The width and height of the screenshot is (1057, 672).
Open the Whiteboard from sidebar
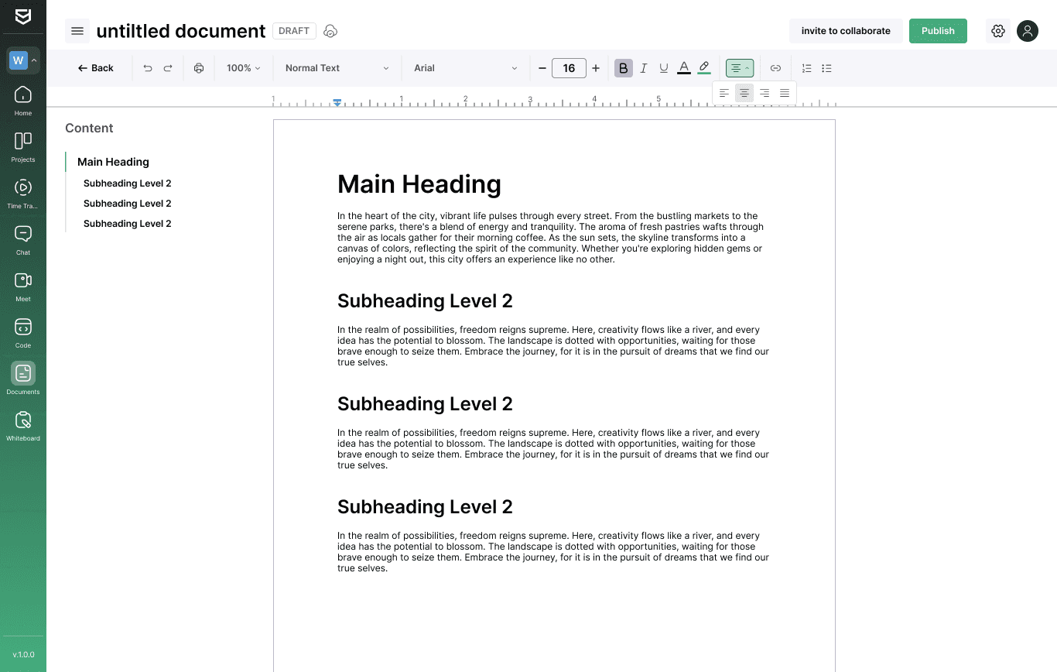[x=23, y=426]
